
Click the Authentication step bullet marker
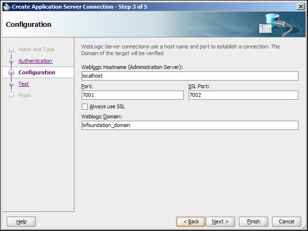point(11,61)
